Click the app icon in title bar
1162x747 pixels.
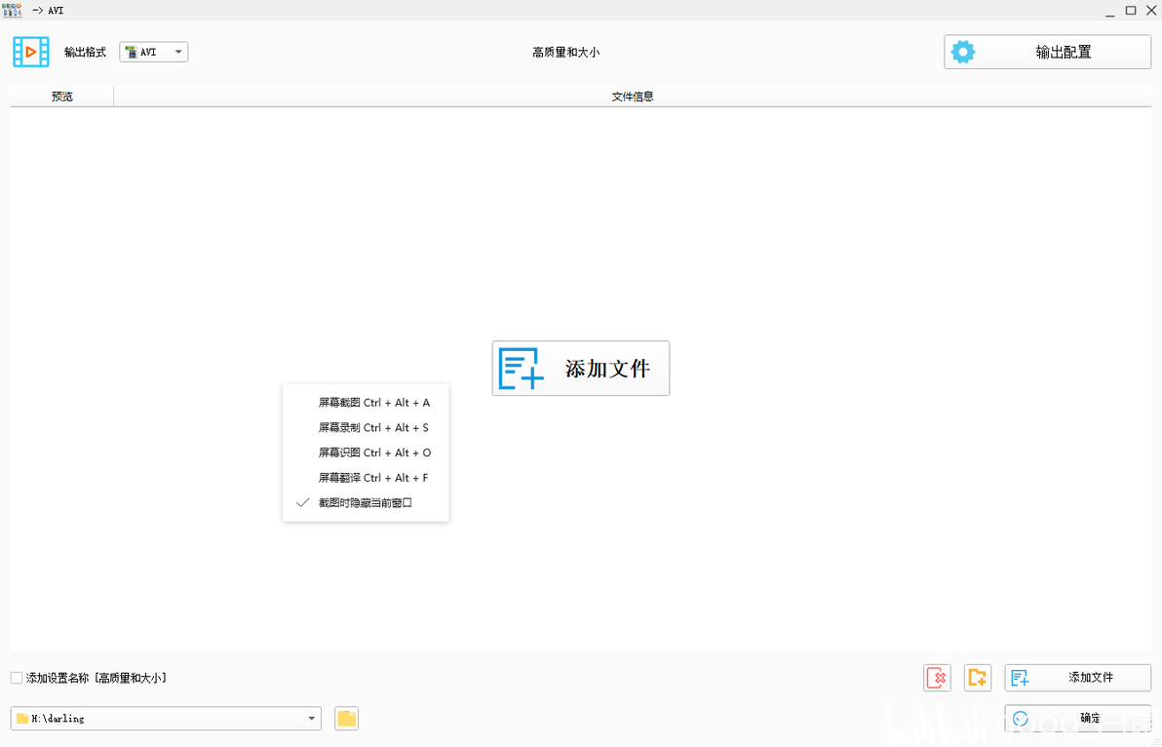12,10
